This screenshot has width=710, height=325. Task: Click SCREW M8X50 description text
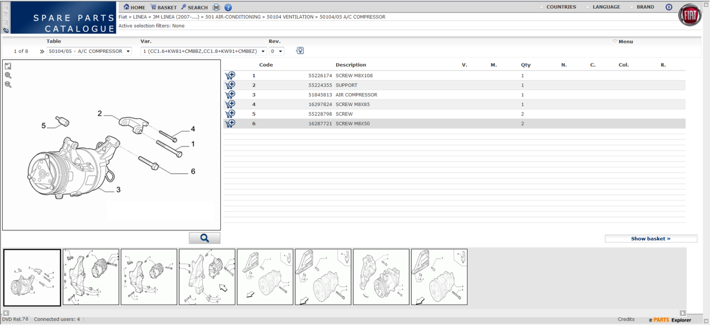pyautogui.click(x=353, y=123)
